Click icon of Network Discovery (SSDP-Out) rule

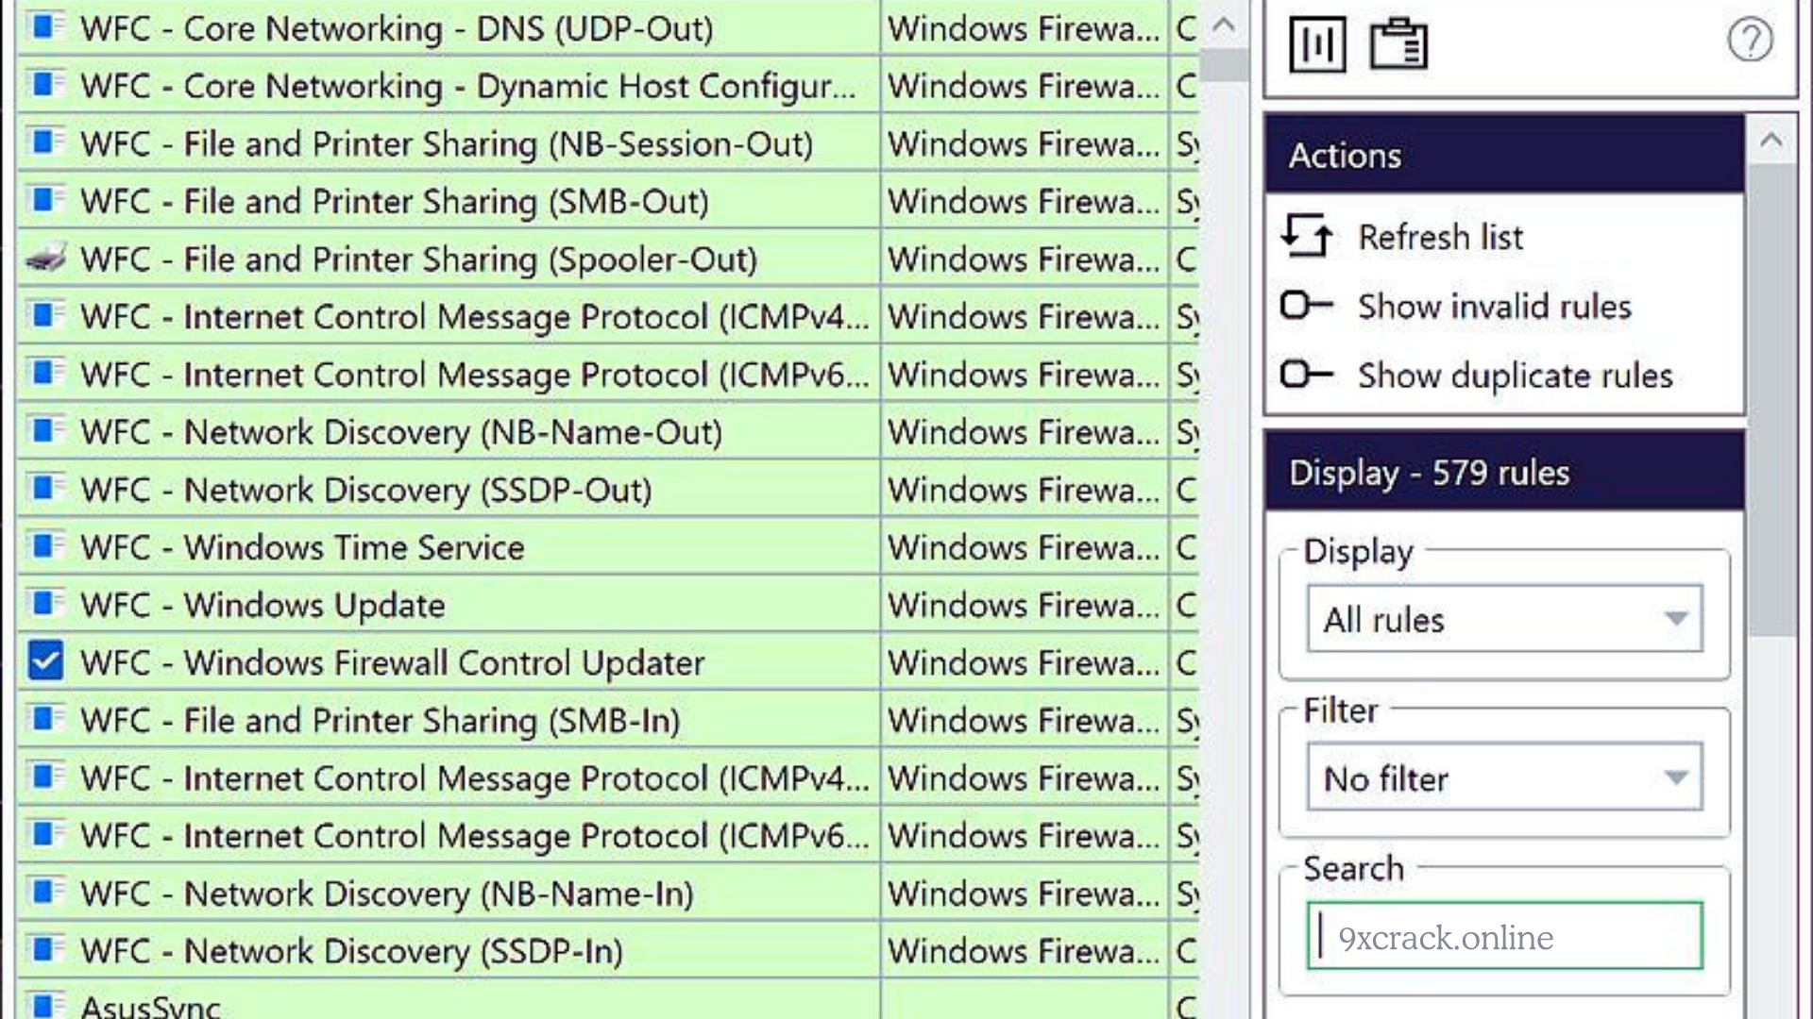coord(45,489)
